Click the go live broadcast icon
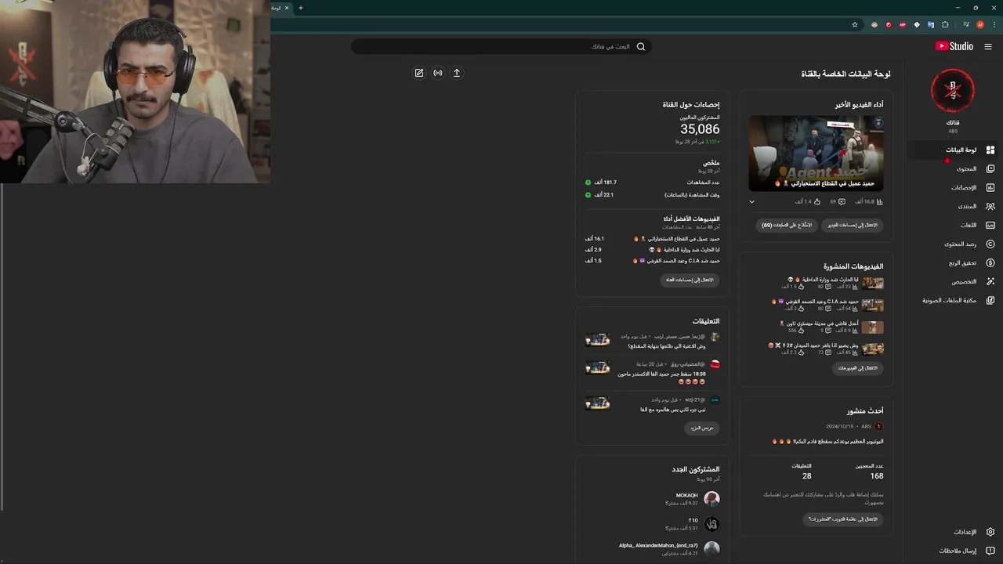This screenshot has height=564, width=1003. pyautogui.click(x=438, y=73)
